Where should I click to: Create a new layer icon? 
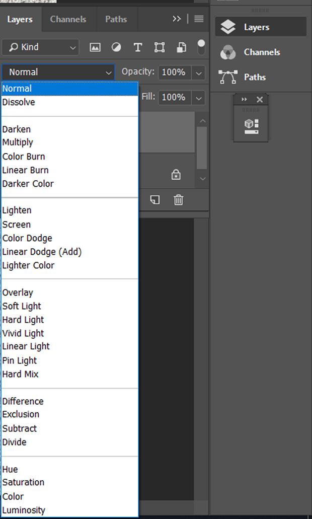[155, 199]
